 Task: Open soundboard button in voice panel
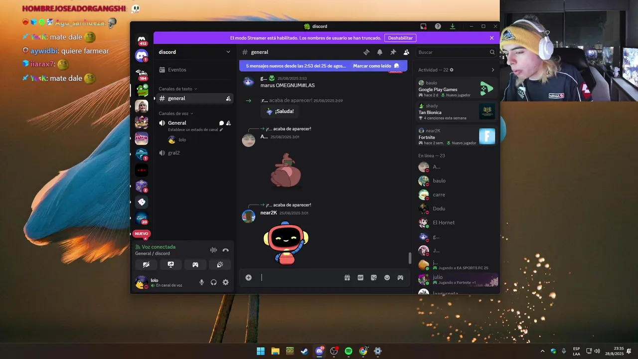pyautogui.click(x=220, y=265)
